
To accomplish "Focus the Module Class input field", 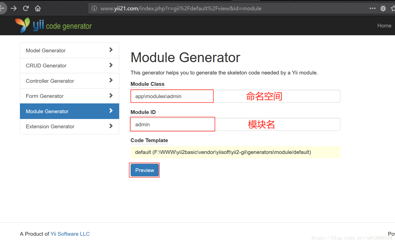I will tap(235, 96).
